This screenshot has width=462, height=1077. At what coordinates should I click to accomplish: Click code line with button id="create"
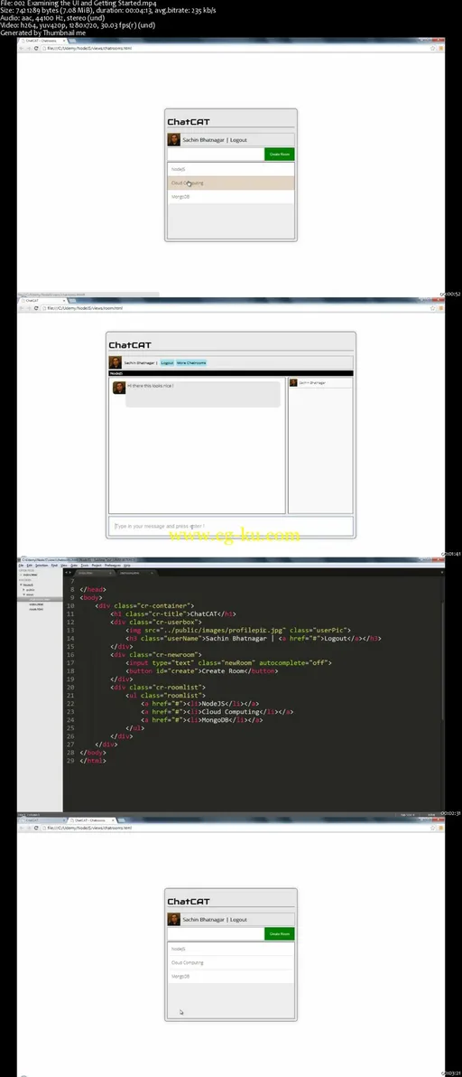tap(201, 670)
